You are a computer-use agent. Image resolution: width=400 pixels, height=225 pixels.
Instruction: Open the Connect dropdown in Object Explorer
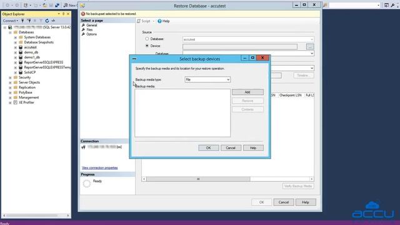tap(11, 21)
